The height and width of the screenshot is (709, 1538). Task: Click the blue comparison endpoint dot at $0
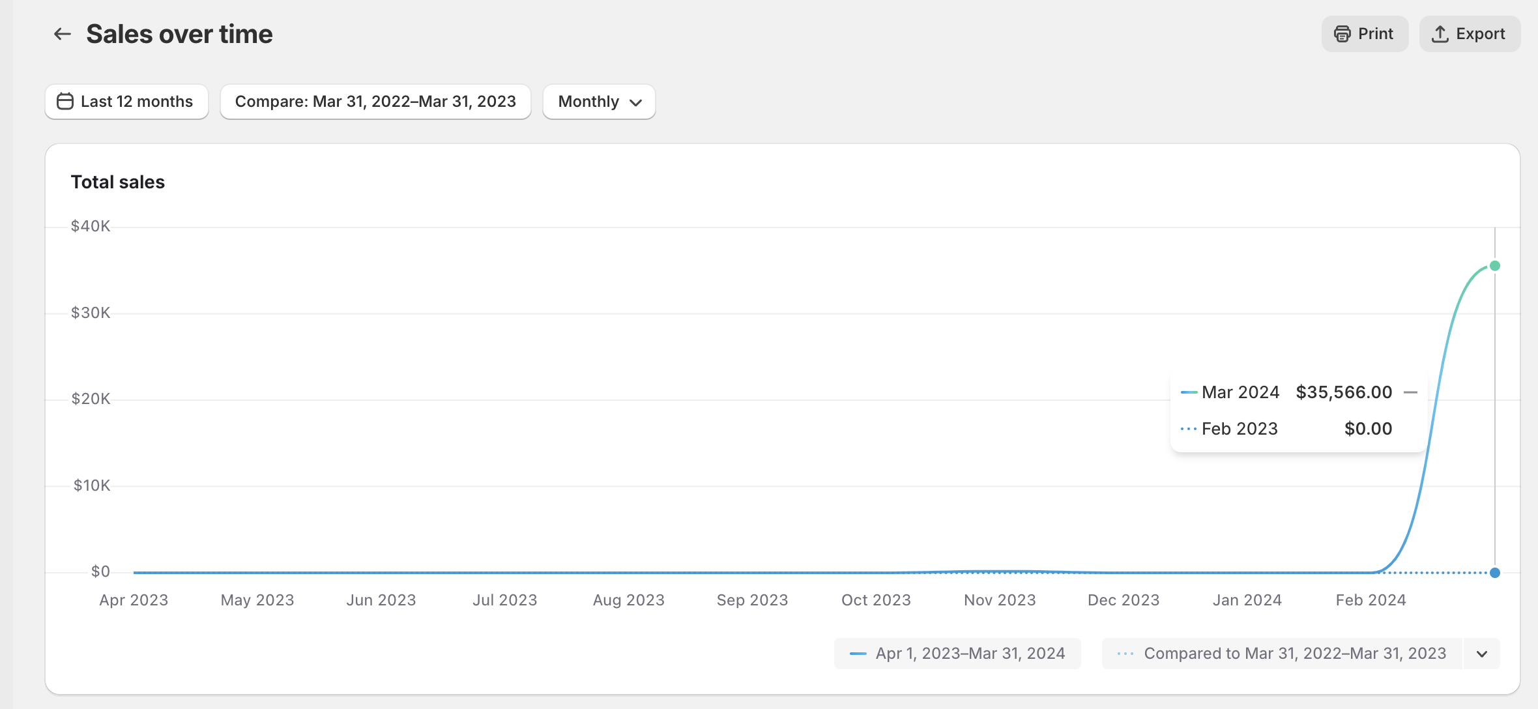1495,573
